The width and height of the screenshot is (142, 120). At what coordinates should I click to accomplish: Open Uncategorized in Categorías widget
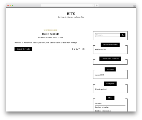(101, 89)
